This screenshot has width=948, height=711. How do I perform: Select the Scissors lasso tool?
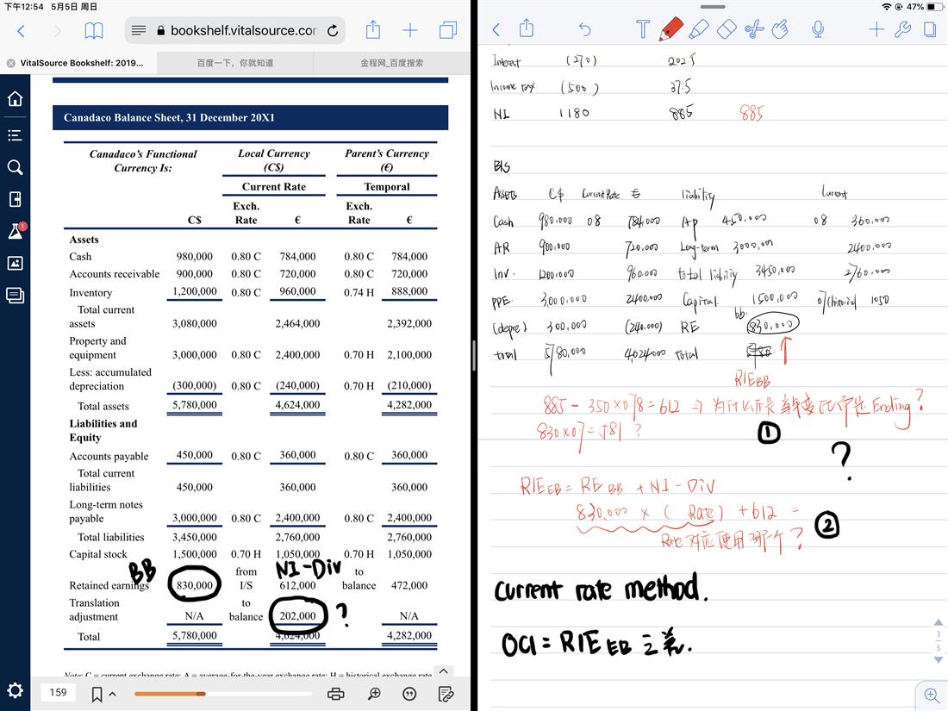point(754,29)
